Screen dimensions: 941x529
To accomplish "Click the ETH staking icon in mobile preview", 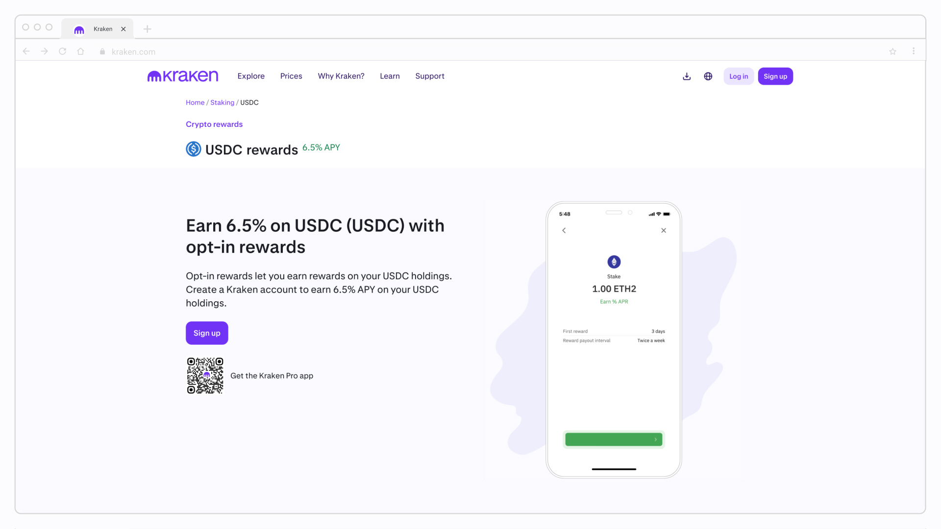I will coord(613,262).
